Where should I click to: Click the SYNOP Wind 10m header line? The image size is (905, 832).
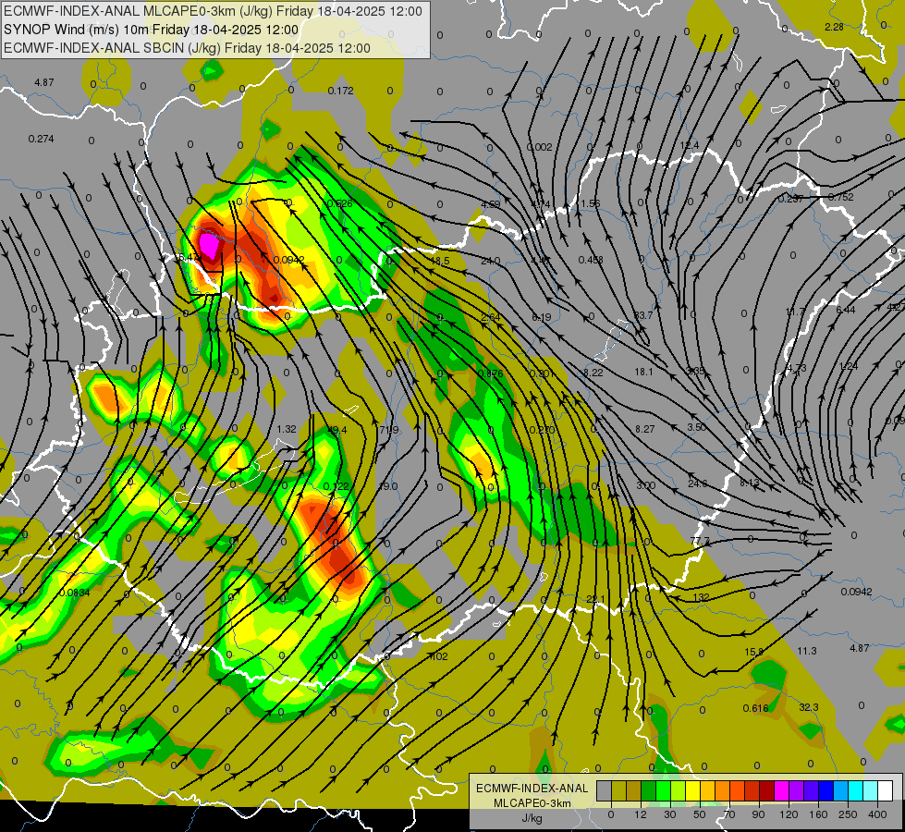(152, 30)
